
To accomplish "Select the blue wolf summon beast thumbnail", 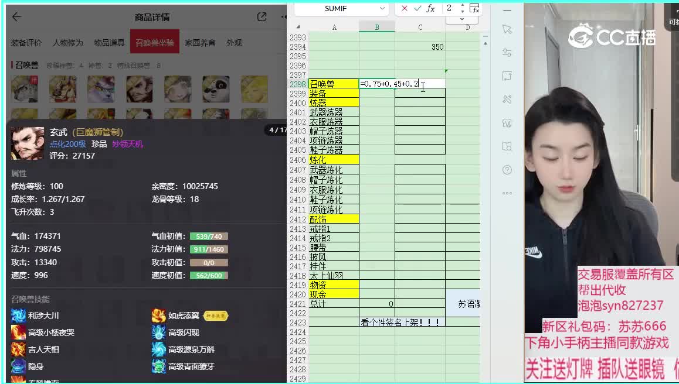I will (101, 89).
